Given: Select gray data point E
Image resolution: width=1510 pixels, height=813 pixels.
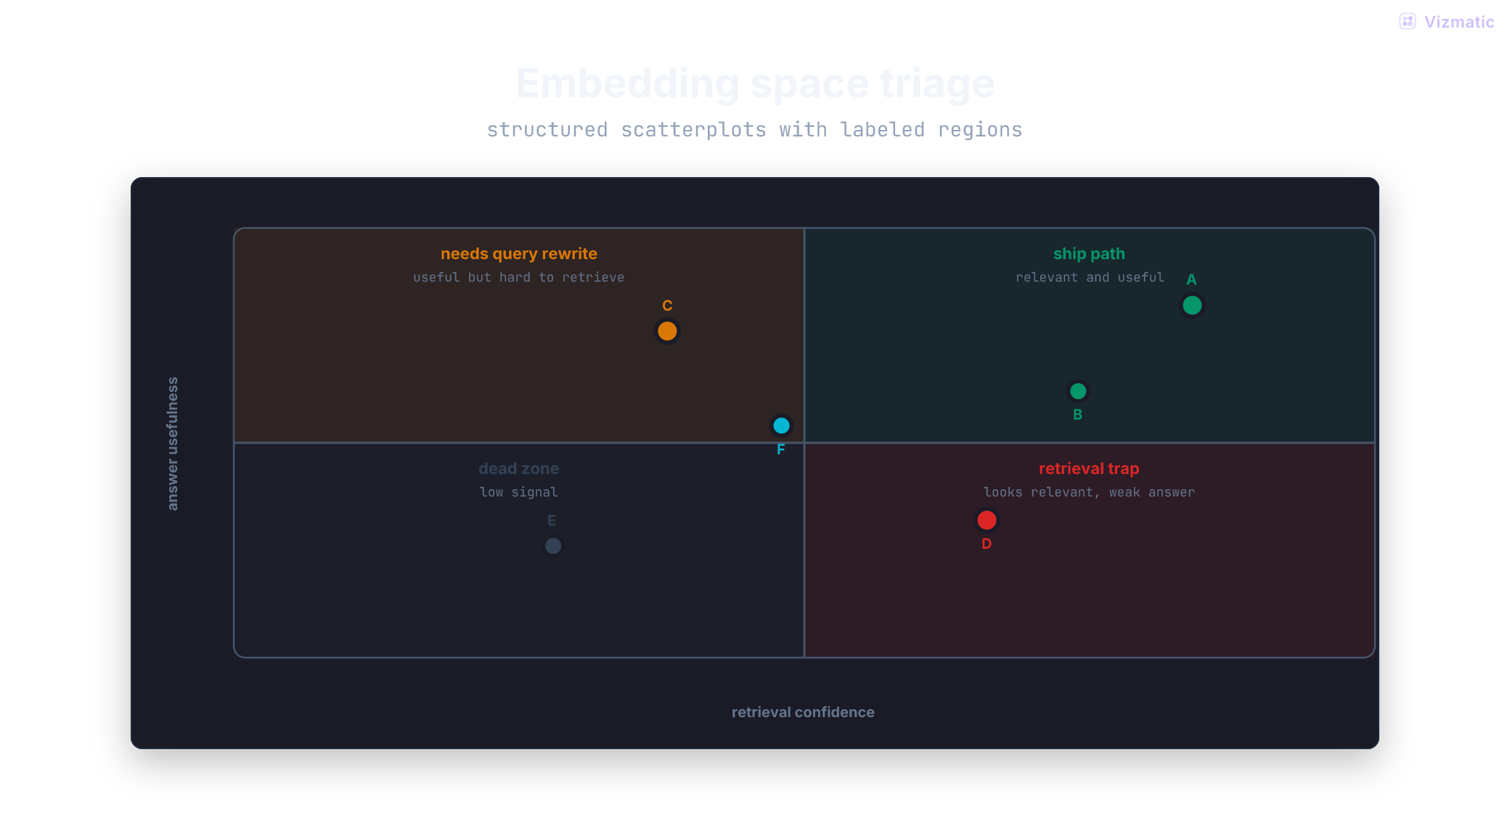Looking at the screenshot, I should pos(553,546).
